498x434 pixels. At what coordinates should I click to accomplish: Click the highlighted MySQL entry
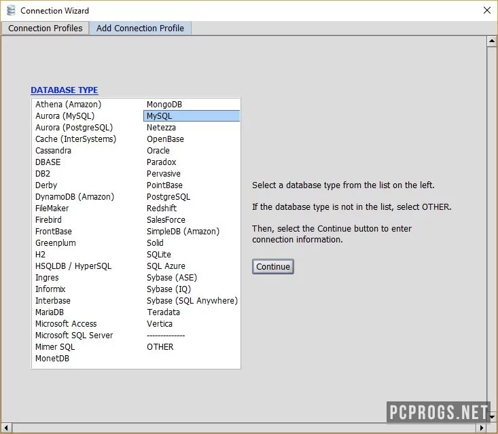coord(192,116)
